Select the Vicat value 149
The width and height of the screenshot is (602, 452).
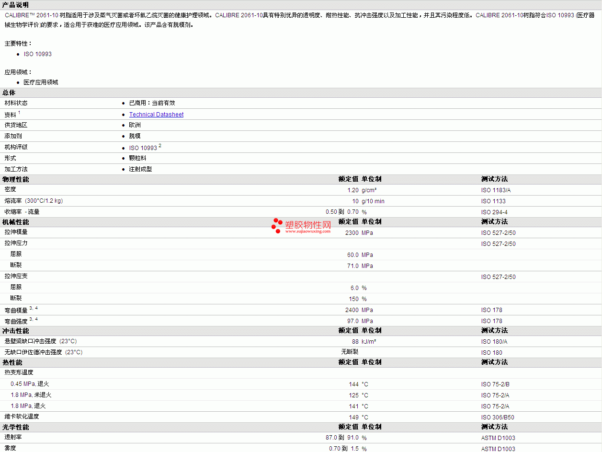point(354,417)
